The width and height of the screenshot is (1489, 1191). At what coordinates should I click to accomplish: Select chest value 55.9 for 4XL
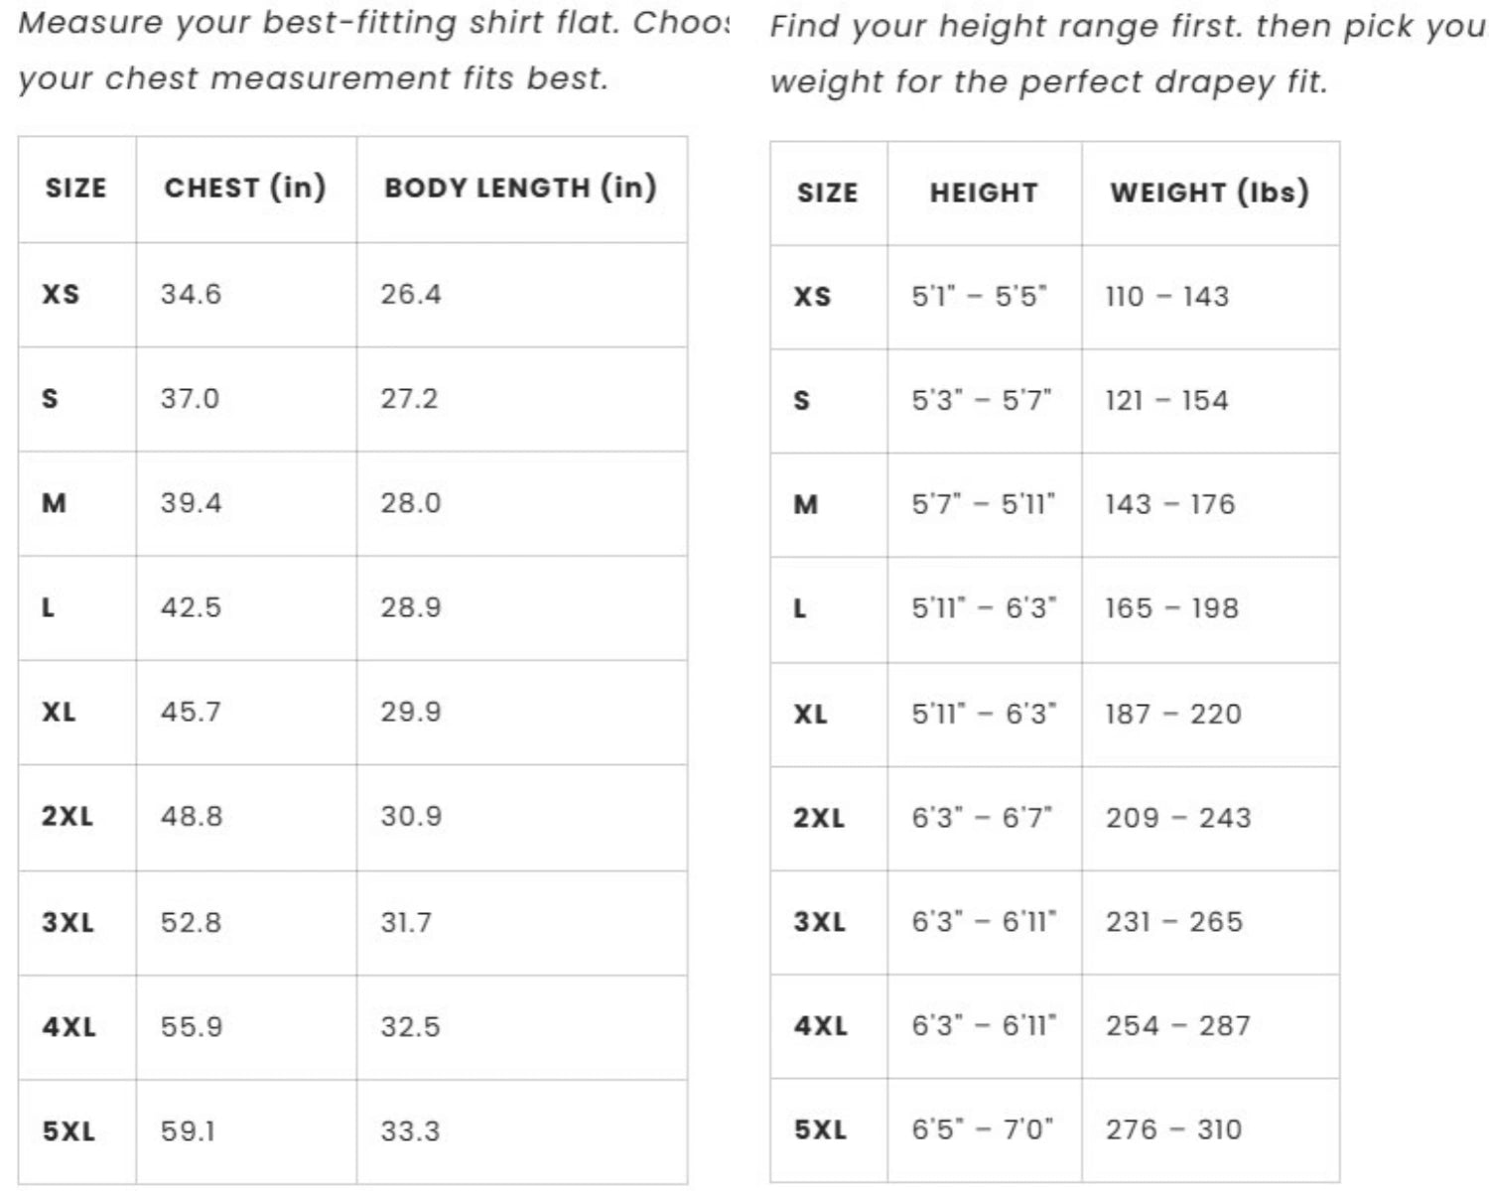192,1027
